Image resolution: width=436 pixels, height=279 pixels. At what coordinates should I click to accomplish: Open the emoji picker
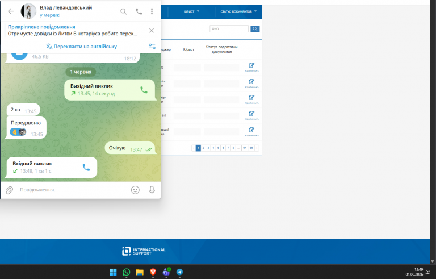(135, 190)
